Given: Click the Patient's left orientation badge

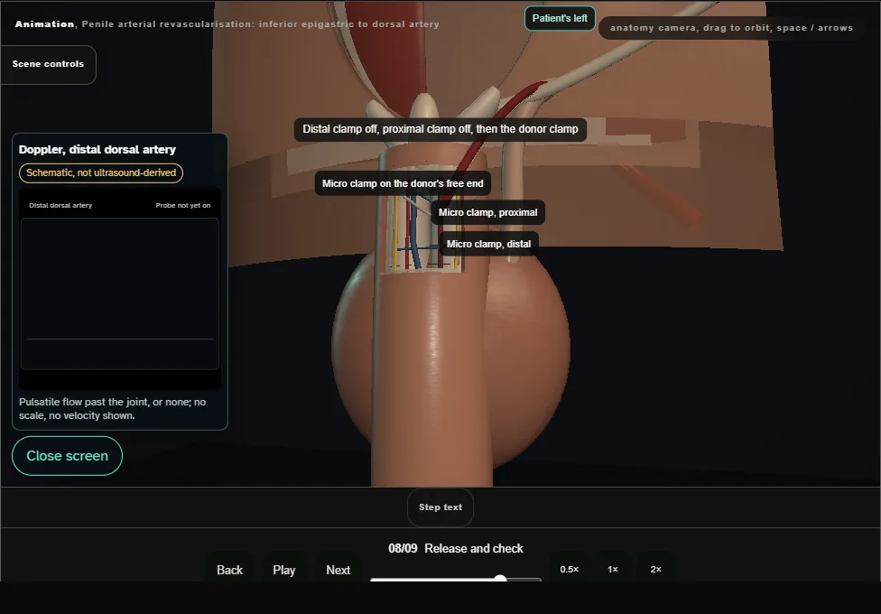Looking at the screenshot, I should click(x=560, y=19).
